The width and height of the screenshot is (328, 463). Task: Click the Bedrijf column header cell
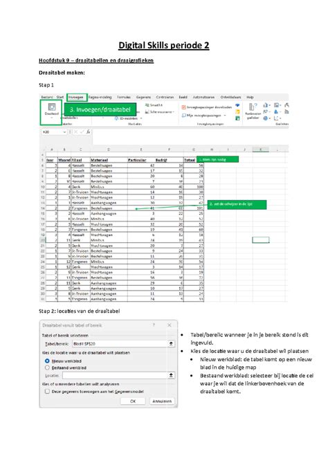coord(169,160)
